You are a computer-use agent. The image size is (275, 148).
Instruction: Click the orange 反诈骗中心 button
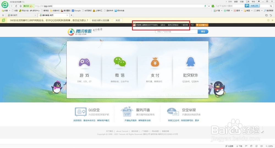[202, 25]
